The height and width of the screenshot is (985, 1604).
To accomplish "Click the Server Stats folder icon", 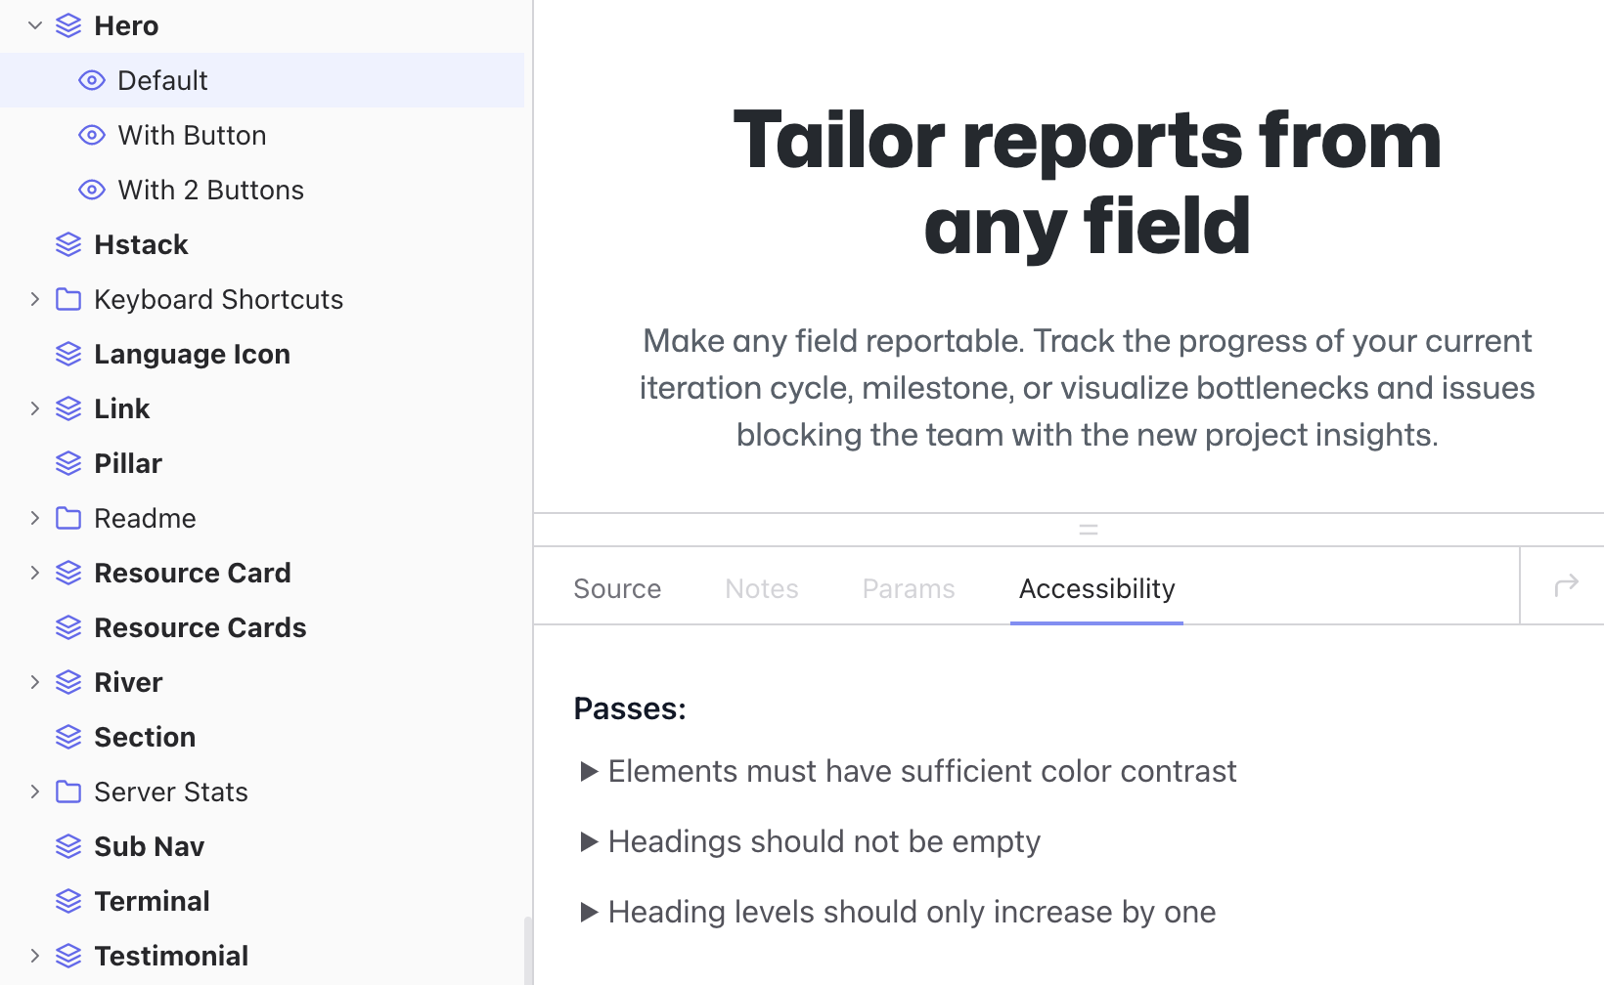I will (68, 792).
